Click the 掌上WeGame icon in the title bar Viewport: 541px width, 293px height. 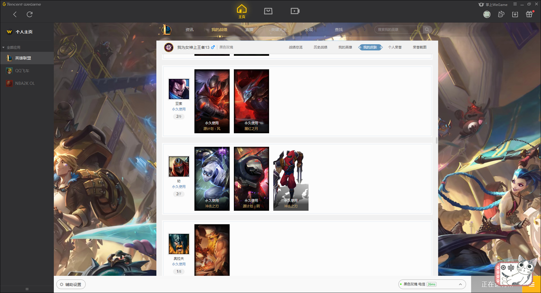pyautogui.click(x=481, y=5)
